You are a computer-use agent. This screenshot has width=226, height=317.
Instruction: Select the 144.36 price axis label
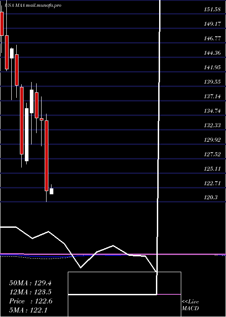pos(212,53)
